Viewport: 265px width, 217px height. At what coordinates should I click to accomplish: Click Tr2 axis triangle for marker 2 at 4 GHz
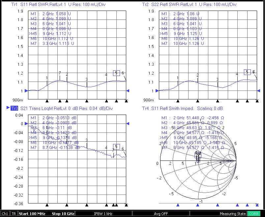[x=198, y=101]
